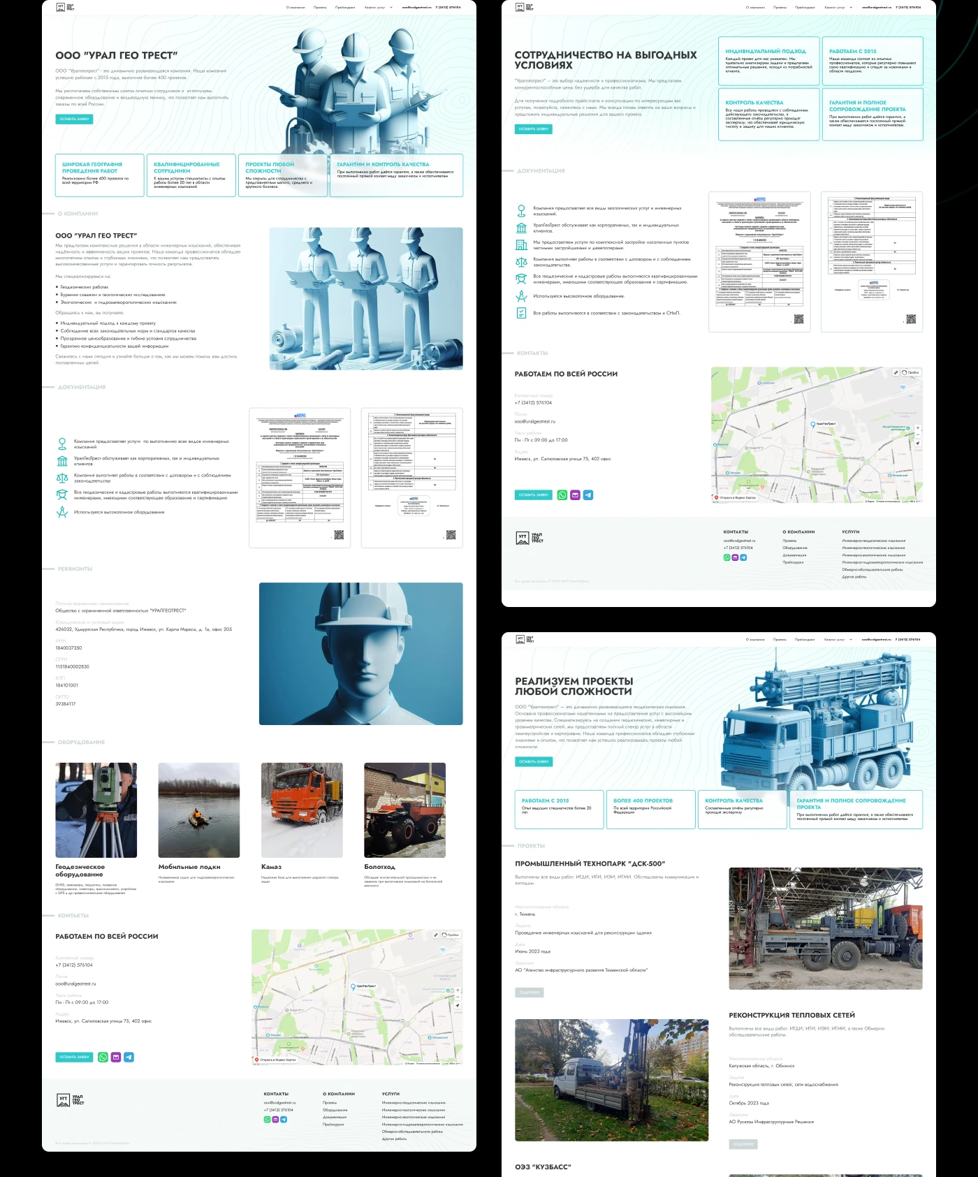Screen dimensions: 978x1177
Task: Open WhatsApp icon in Сотрудничество page contacts section
Action: coord(562,495)
